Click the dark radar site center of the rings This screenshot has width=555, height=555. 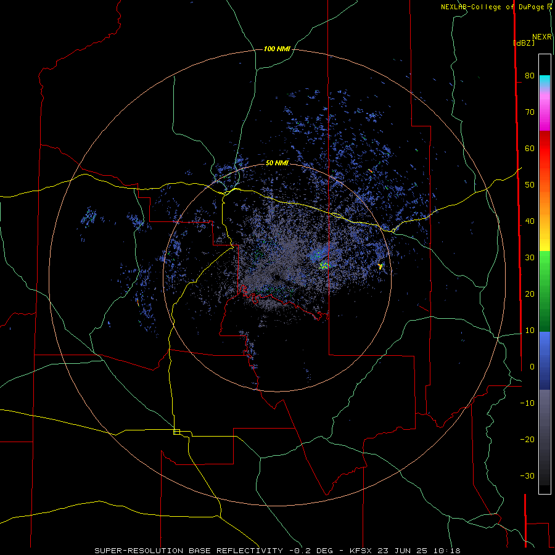point(277,277)
